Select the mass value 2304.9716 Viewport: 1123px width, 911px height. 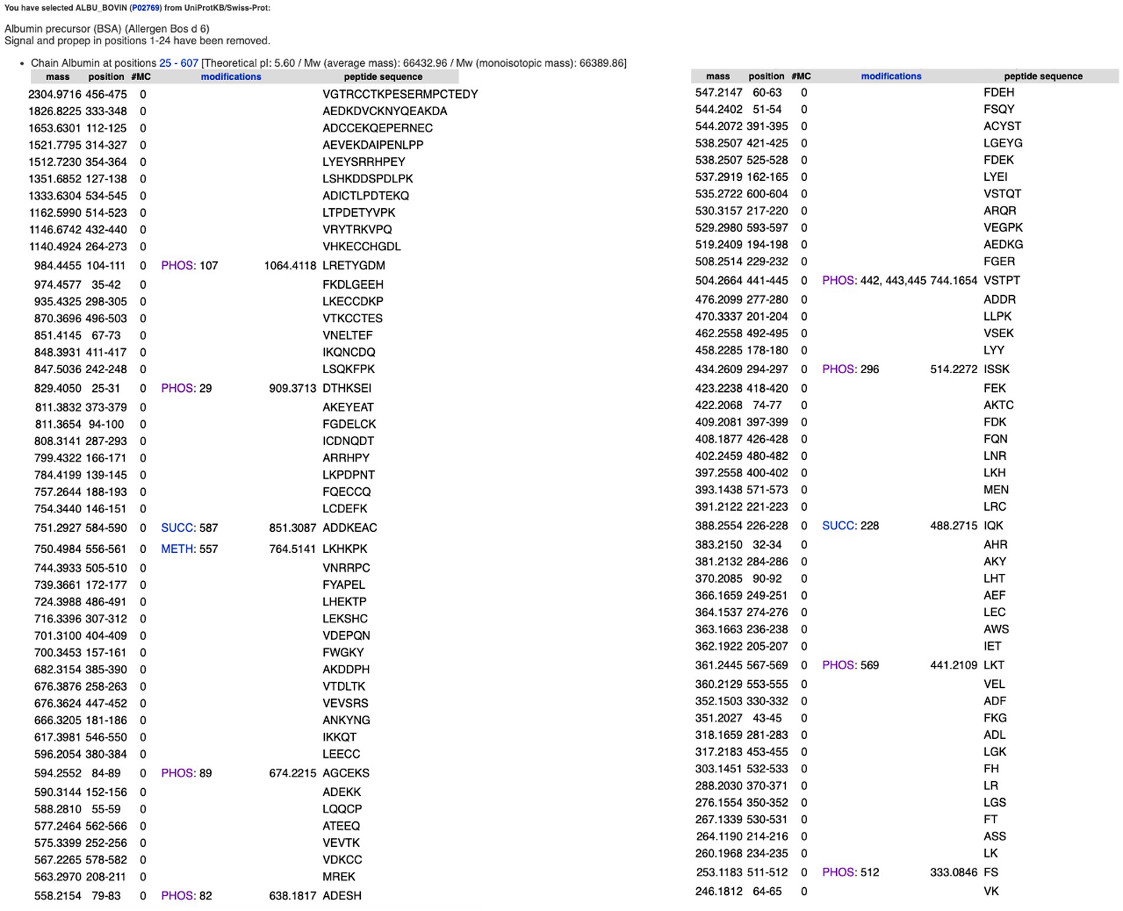(55, 94)
